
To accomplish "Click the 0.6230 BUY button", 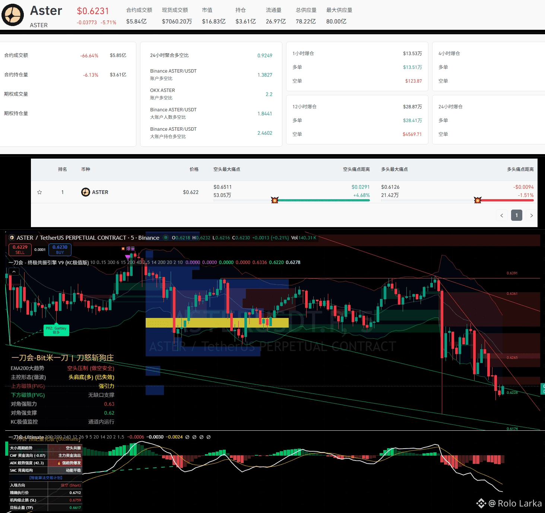I will 60,249.
